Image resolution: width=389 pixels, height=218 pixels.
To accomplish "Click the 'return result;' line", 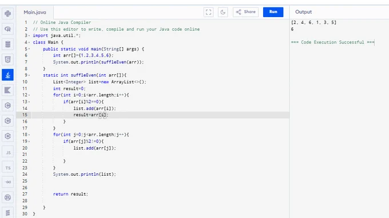I will pyautogui.click(x=70, y=194).
